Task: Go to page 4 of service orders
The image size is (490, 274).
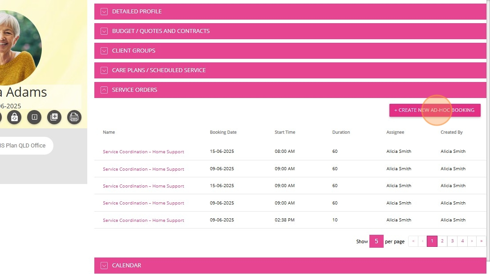Action: coord(462,241)
